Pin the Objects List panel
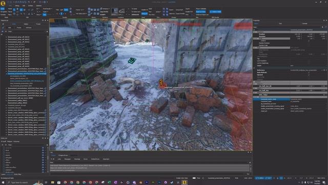The image size is (328, 185). pos(45,21)
